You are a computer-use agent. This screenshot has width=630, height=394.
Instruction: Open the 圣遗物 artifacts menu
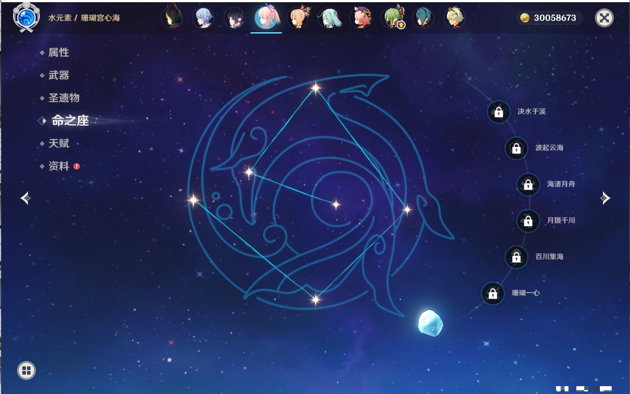tap(64, 98)
